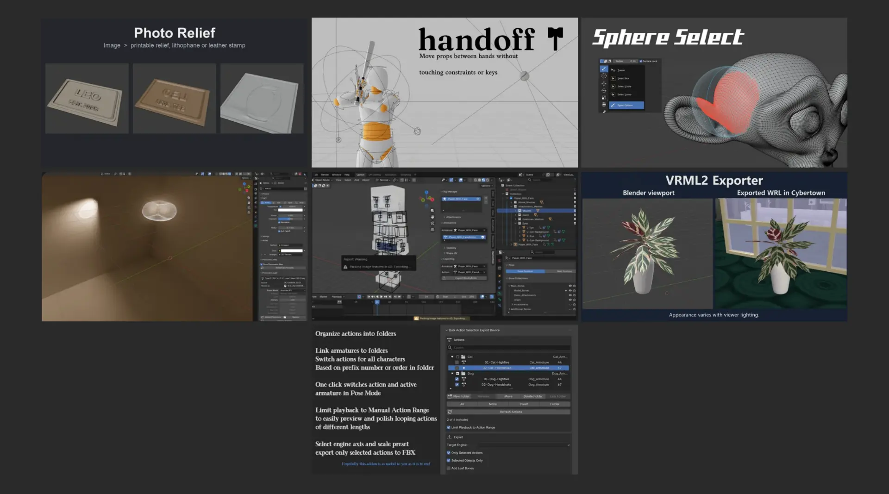Click the play button in the rig timeline

click(x=381, y=297)
